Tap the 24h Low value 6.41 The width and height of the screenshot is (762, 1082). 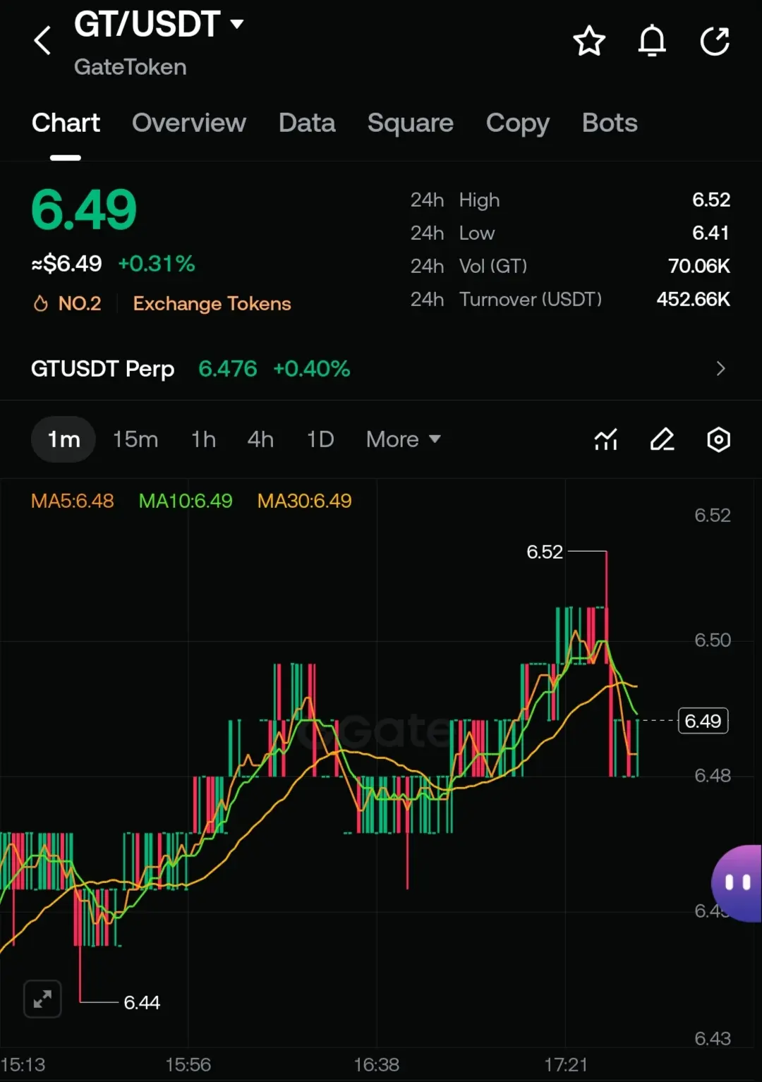(x=711, y=233)
